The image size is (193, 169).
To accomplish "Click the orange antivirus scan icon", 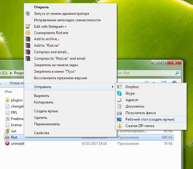I will pos(28,33).
